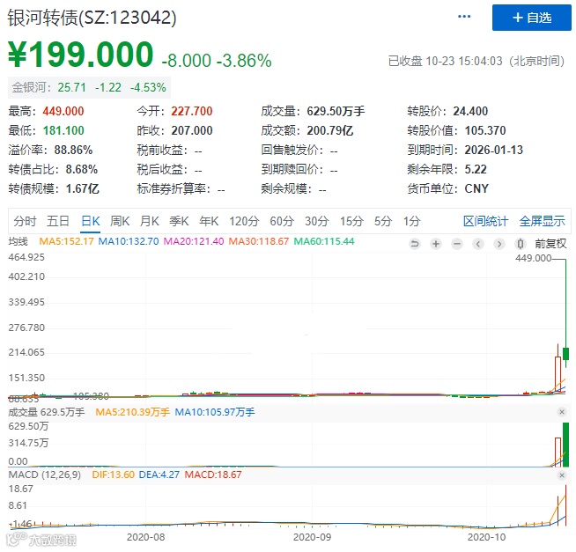Viewport: 576px width, 552px height.
Task: Click the 昨收 207.000 value
Action: tap(192, 130)
